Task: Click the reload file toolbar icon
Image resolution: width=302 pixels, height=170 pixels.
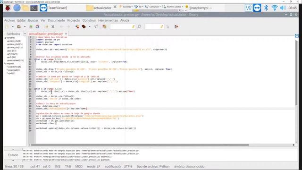Action: 46,26
